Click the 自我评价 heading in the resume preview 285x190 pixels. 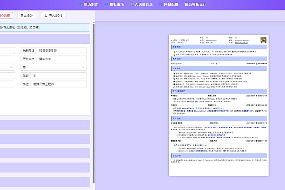[177, 156]
